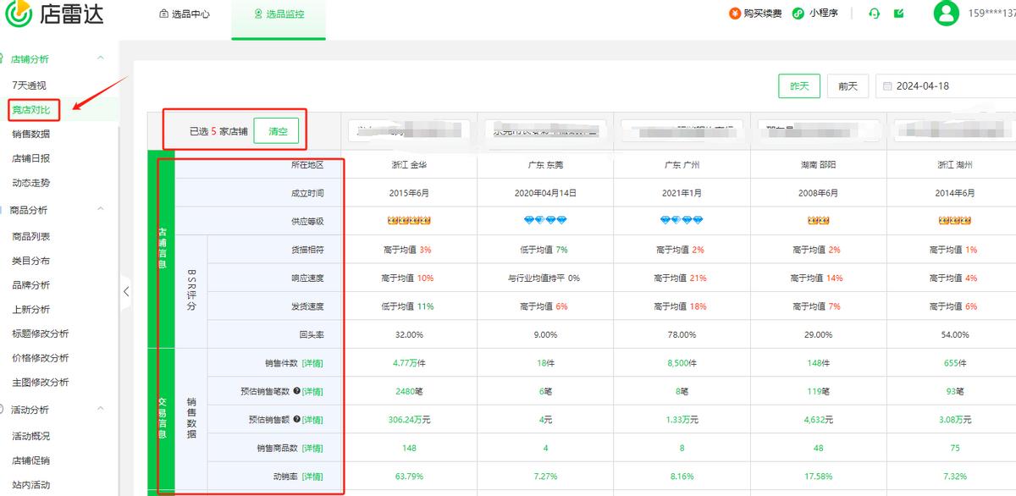The width and height of the screenshot is (1016, 496).
Task: Select the 昨天 date toggle
Action: click(x=799, y=86)
